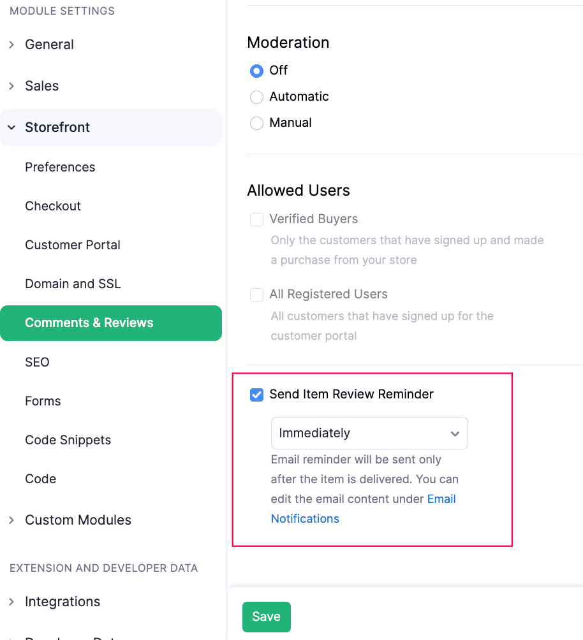Check the All Registered Users checkbox

[256, 295]
